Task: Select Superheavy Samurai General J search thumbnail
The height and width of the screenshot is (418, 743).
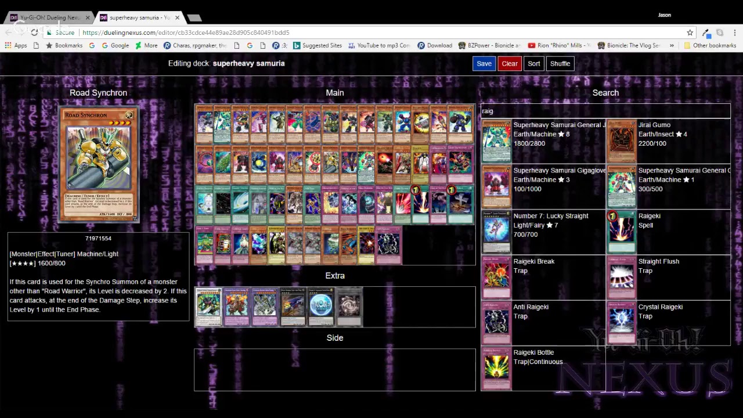Action: [496, 141]
